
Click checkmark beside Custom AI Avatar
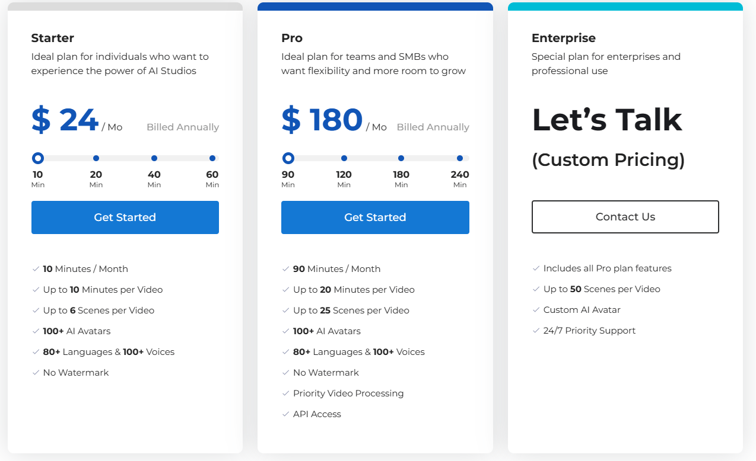[x=536, y=310]
